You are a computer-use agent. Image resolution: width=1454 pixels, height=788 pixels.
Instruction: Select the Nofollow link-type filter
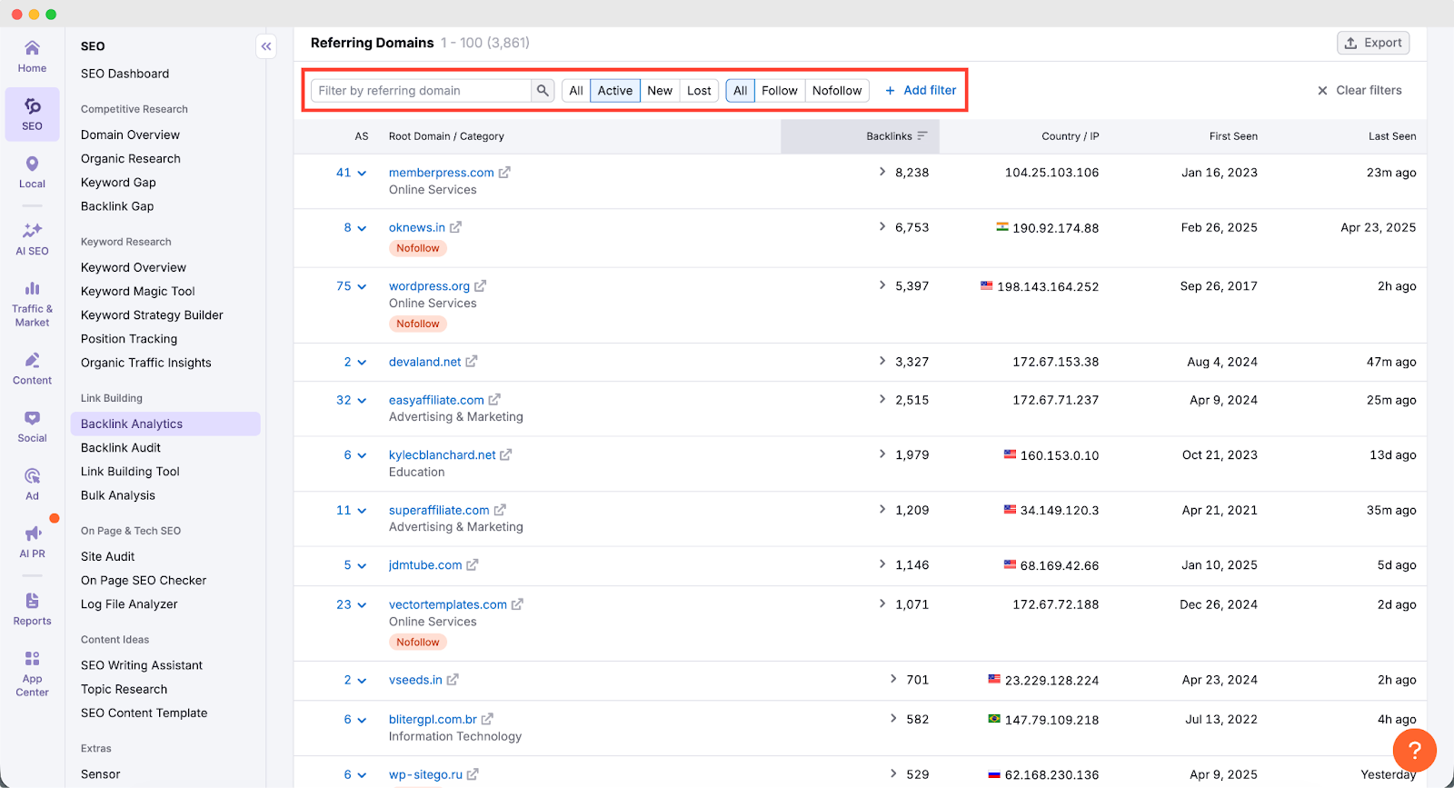click(x=837, y=91)
